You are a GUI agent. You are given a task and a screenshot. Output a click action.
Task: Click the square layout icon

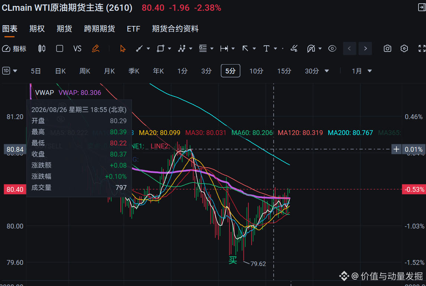[x=59, y=49]
